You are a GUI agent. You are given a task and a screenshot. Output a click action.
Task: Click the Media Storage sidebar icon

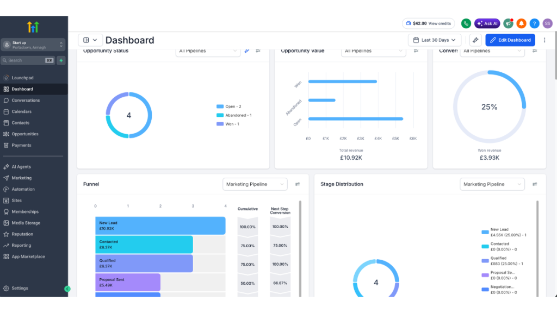6,223
